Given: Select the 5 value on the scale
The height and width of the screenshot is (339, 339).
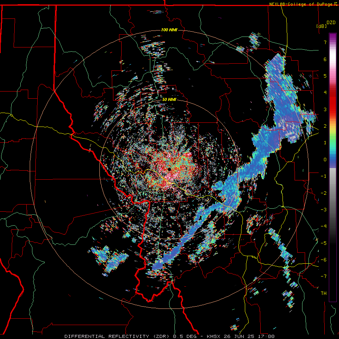Looking at the screenshot, I should tap(325, 76).
